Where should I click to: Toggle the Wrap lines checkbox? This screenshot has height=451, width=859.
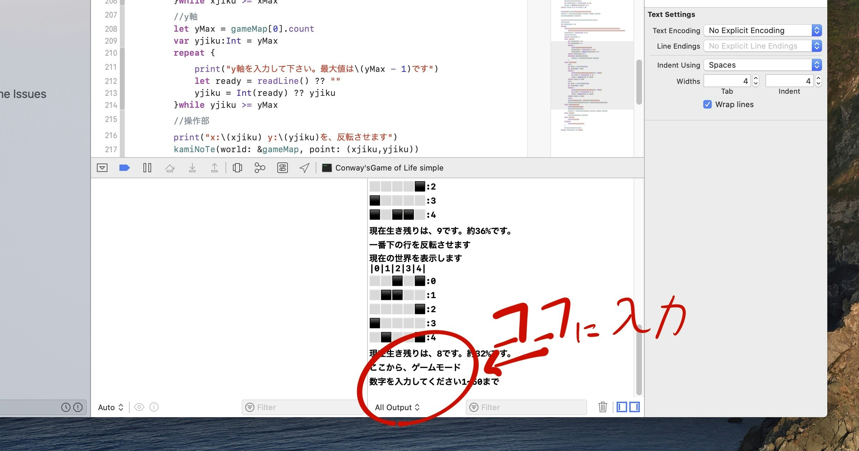[707, 104]
